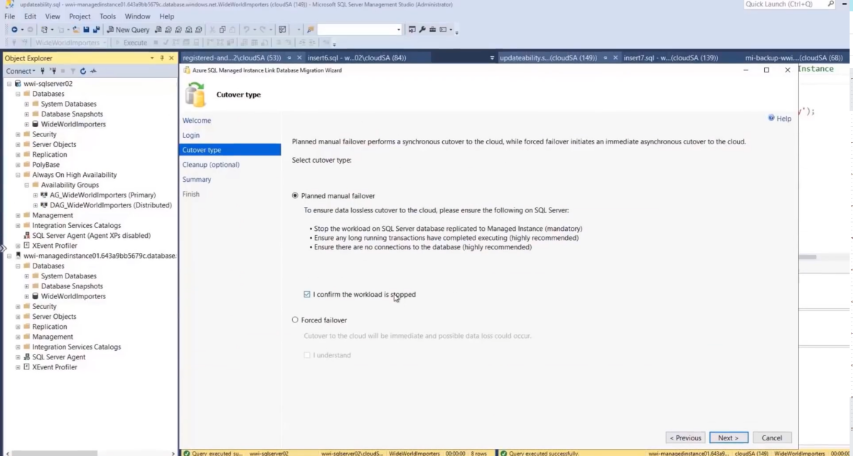
Task: Expand the PolyBase node
Action: click(18, 165)
